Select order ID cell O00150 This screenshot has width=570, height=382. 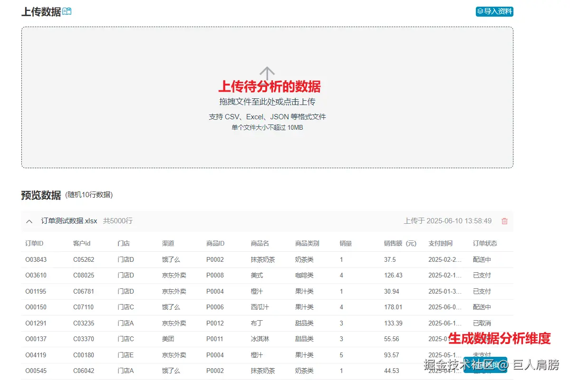click(x=36, y=307)
